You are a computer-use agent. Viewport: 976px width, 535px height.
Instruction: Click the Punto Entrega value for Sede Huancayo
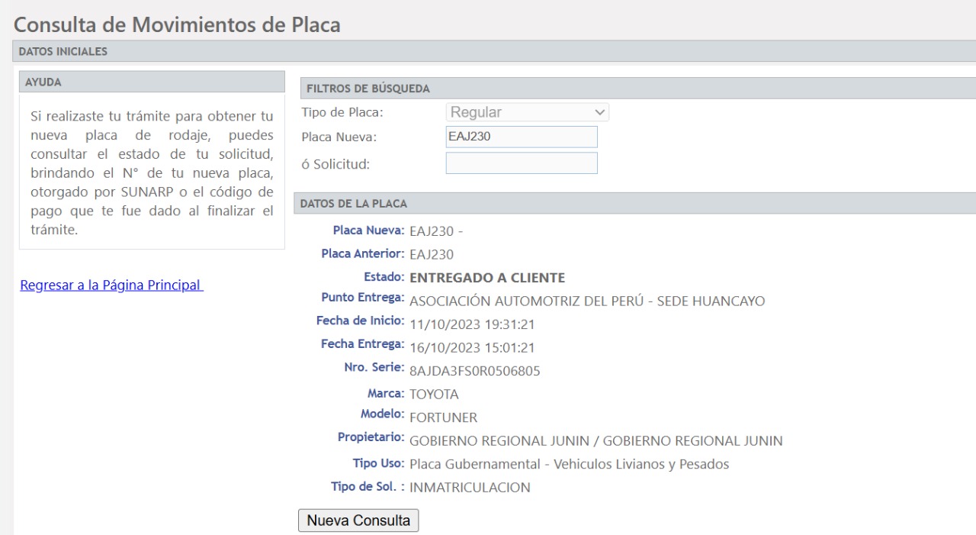[x=587, y=301]
